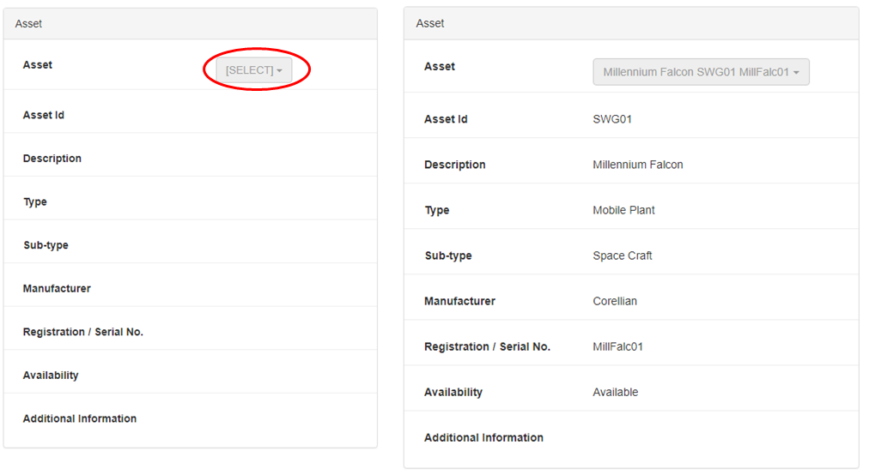Click the Millennium Falcon Description value text
Image resolution: width=869 pixels, height=475 pixels.
pos(637,165)
